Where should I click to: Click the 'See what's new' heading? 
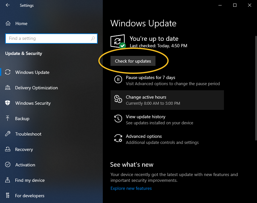point(132,164)
